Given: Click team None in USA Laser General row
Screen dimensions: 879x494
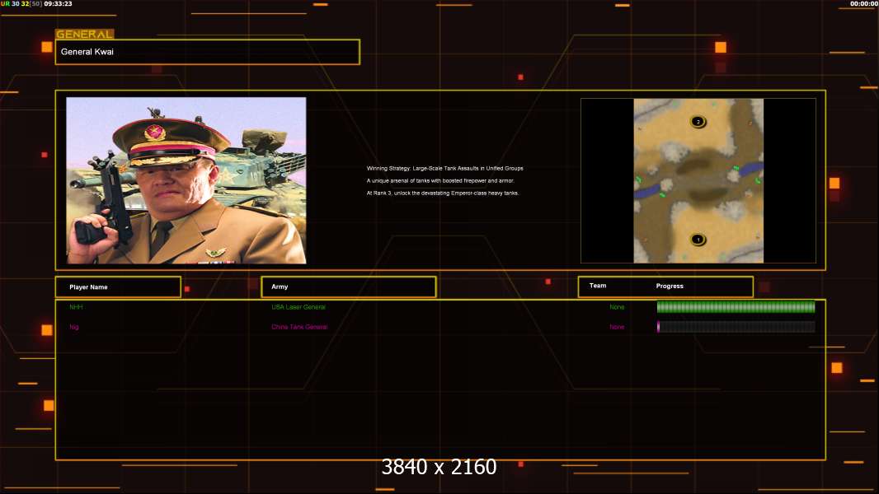Looking at the screenshot, I should 617,307.
